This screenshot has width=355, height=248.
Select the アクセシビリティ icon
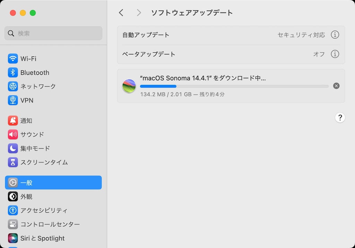pos(13,210)
